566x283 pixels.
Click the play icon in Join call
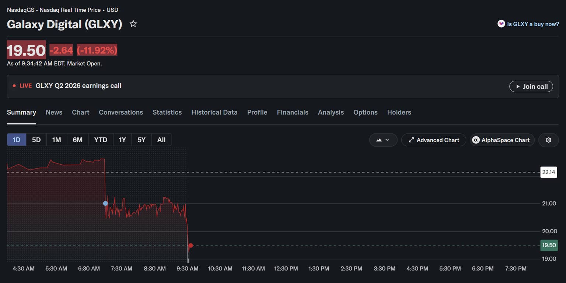click(x=518, y=87)
